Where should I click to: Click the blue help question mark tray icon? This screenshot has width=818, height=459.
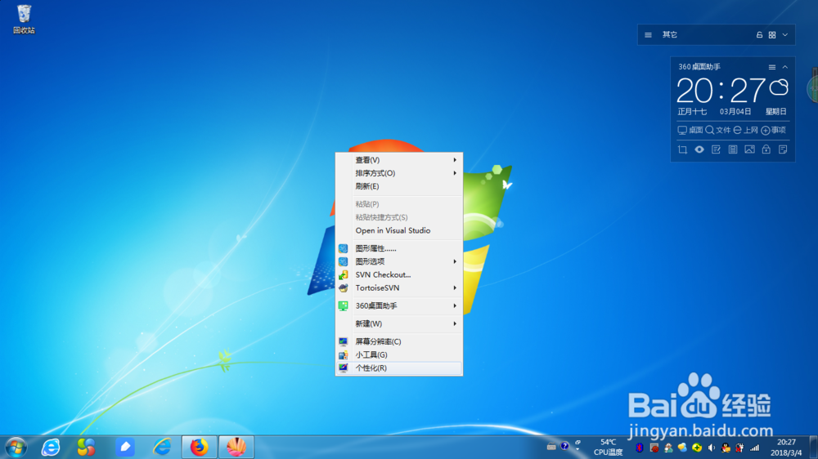coord(564,446)
